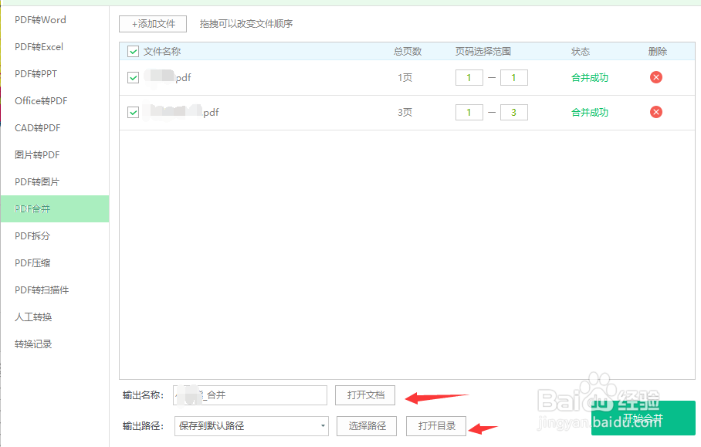Remove the second PDF using its red delete icon

point(655,112)
